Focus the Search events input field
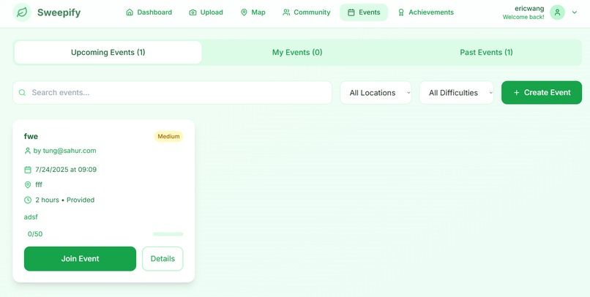The width and height of the screenshot is (590, 297). point(172,92)
